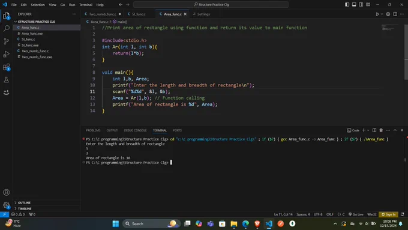408x230 pixels.
Task: Open the new terminal launch profile dropdown
Action: point(368,130)
